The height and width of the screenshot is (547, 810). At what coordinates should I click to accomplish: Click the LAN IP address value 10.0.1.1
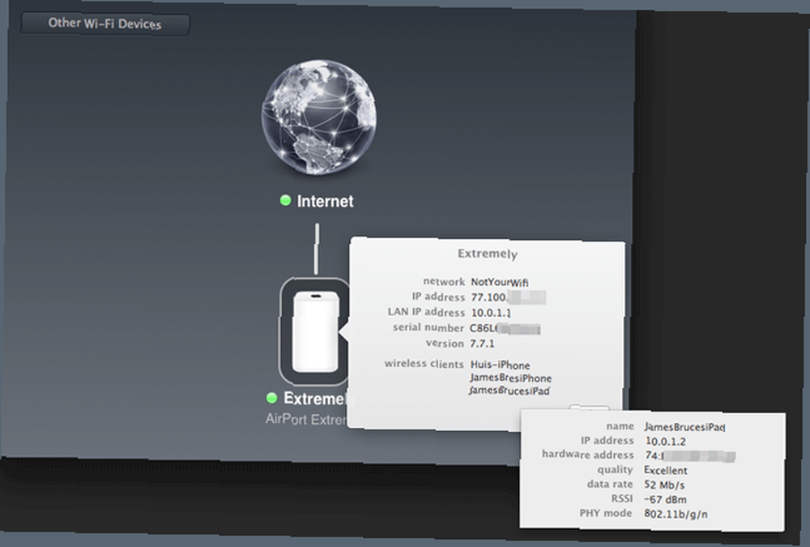click(x=491, y=313)
